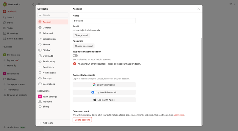Click the Billing wallet icon
238x131 pixels.
(40, 106)
